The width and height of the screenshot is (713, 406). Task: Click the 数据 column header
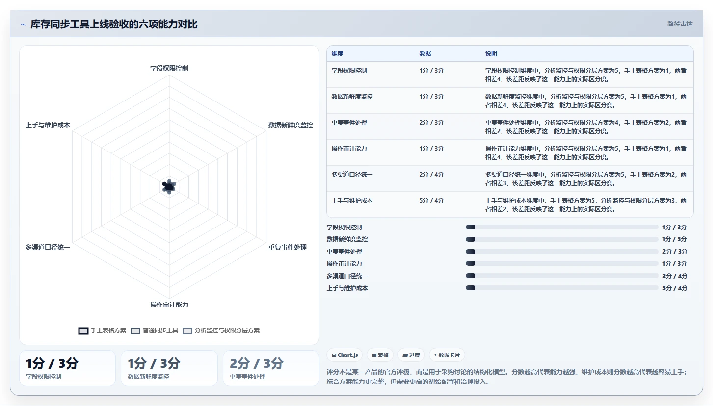pyautogui.click(x=425, y=54)
